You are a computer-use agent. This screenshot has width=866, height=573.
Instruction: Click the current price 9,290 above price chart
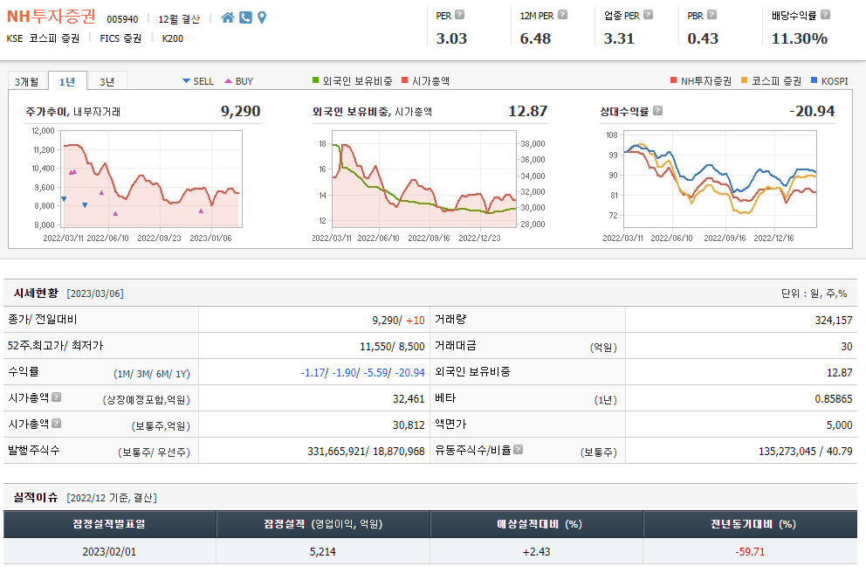240,111
